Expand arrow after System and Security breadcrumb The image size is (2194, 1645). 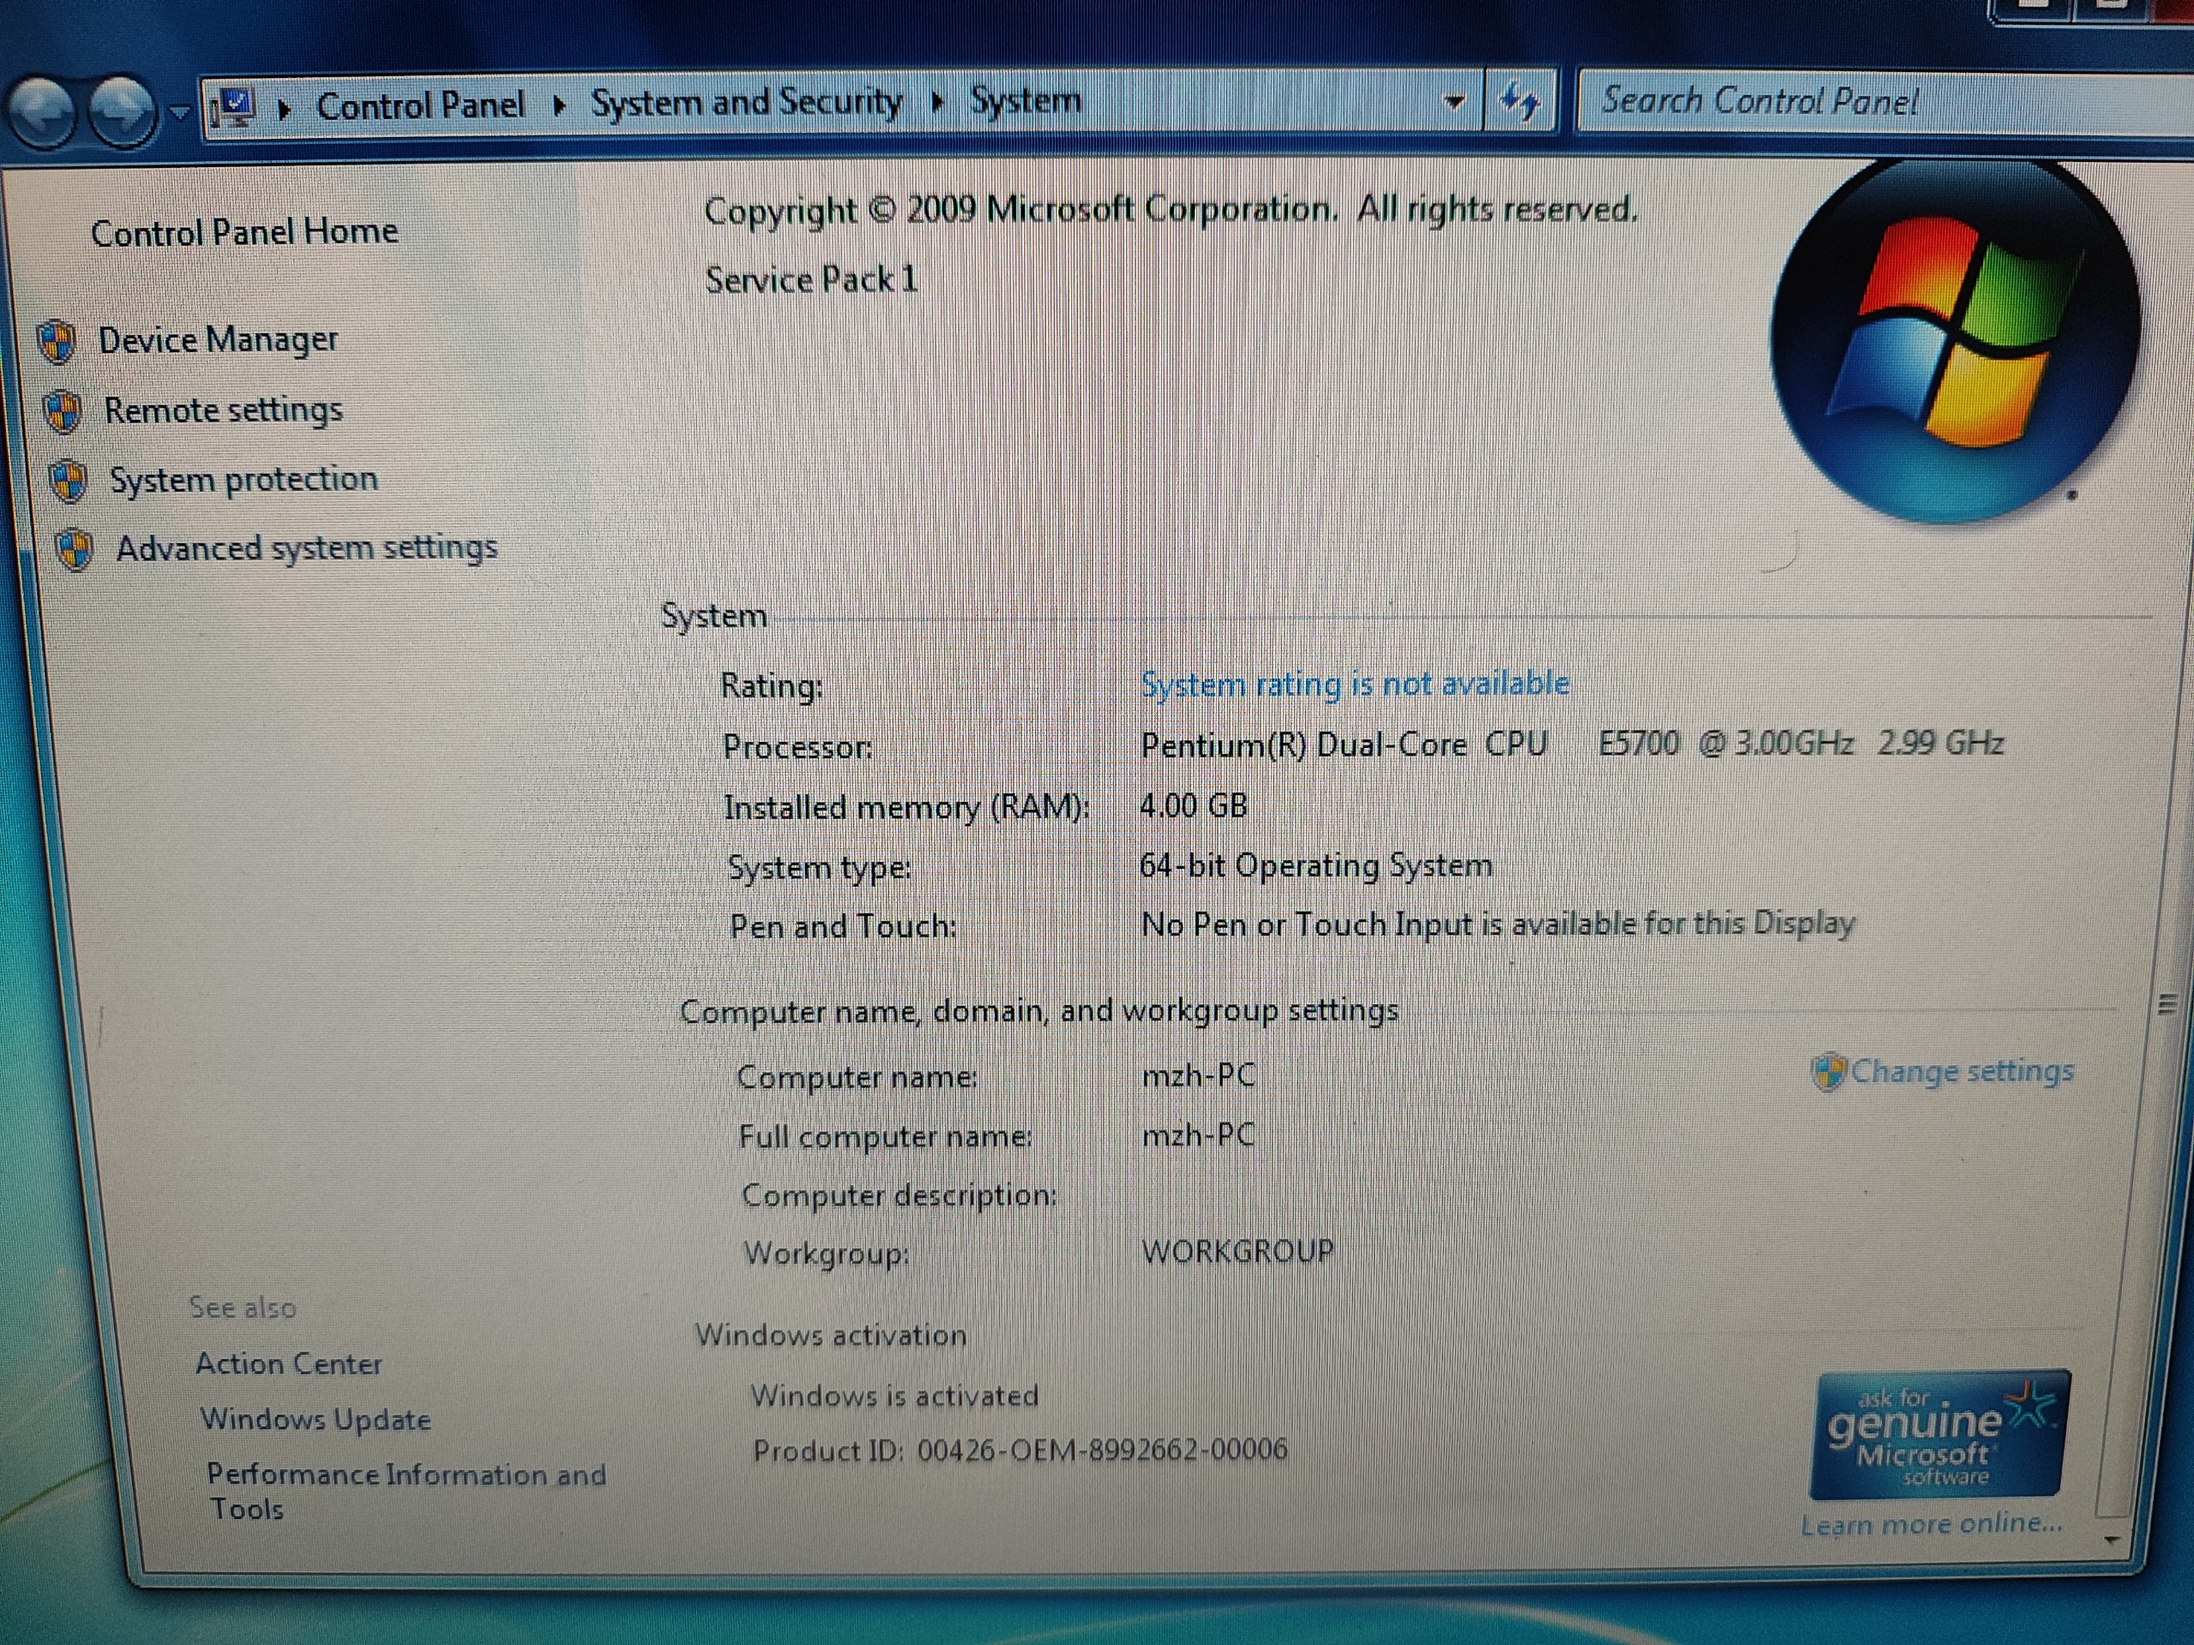[937, 102]
